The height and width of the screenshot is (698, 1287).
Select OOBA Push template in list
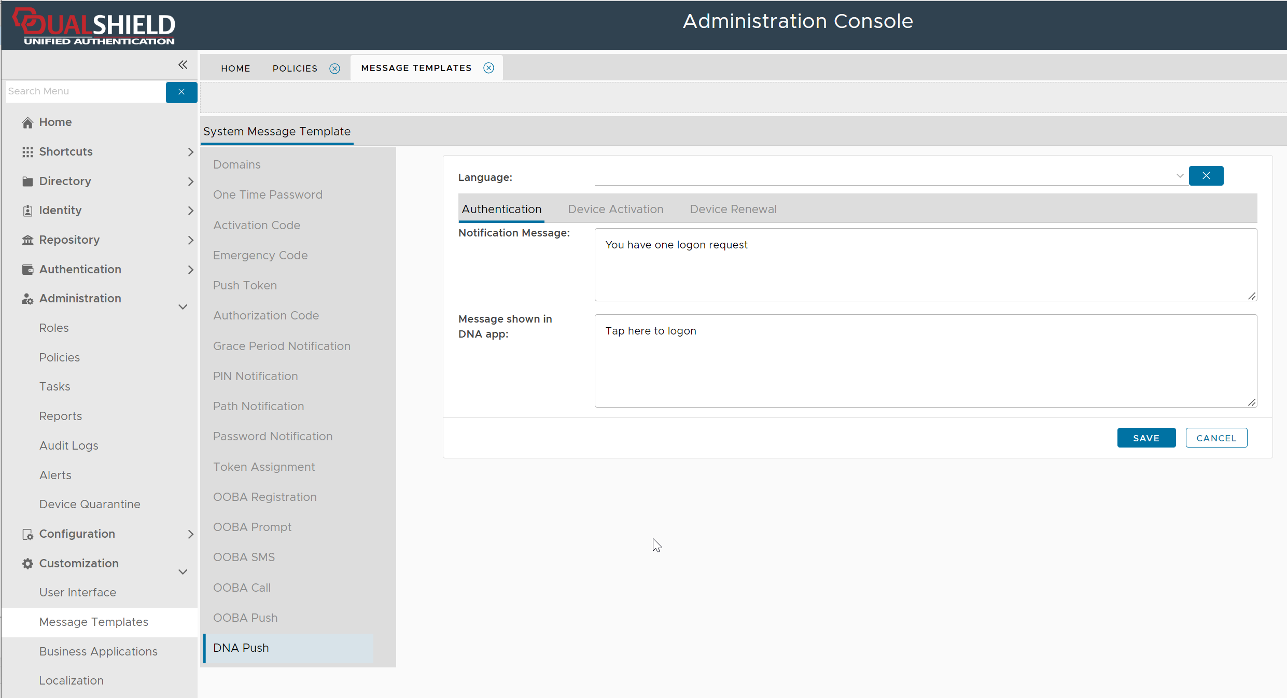(x=245, y=618)
